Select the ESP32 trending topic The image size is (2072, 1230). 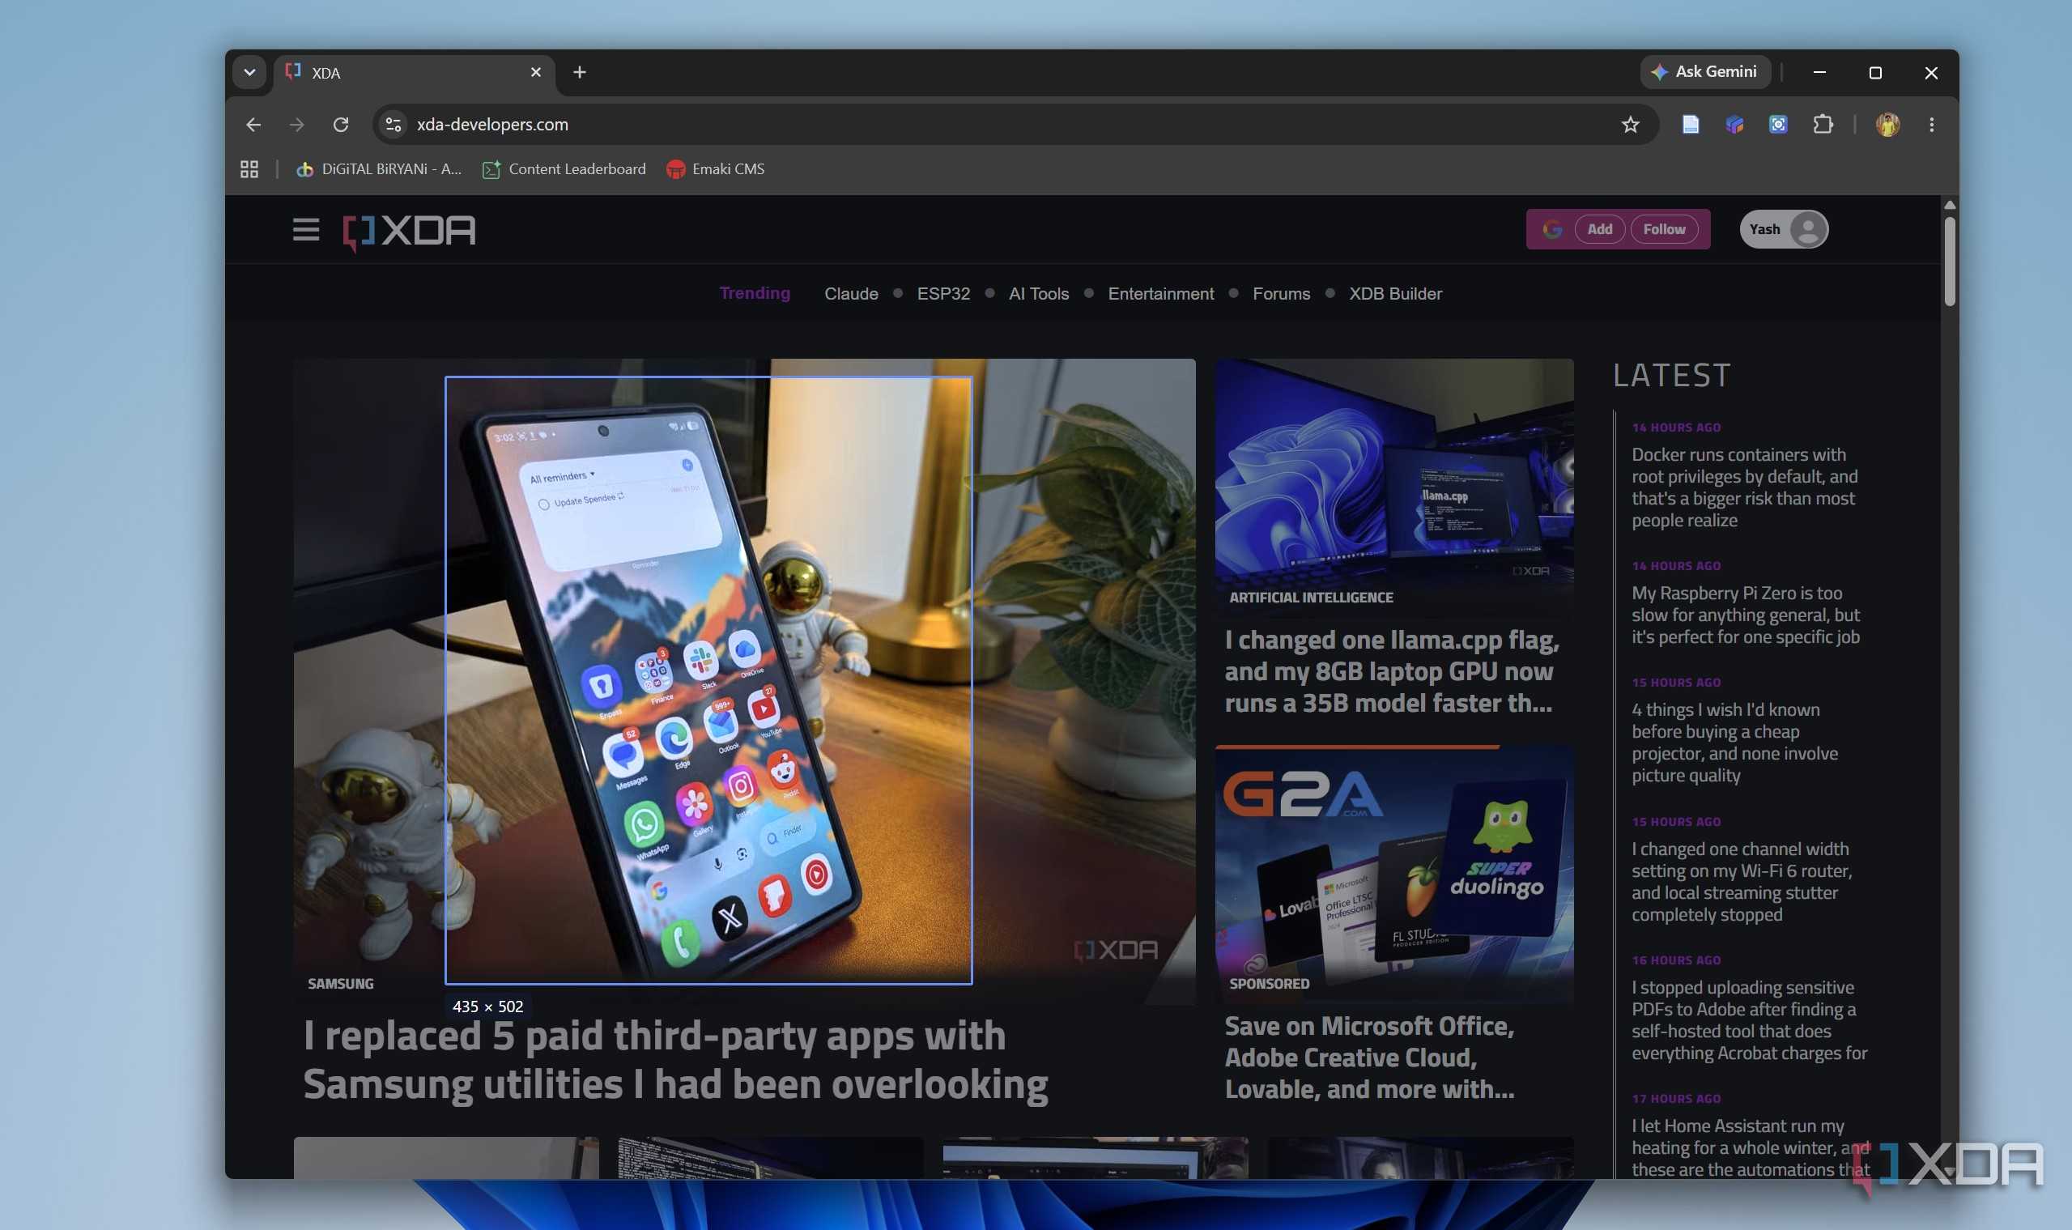tap(943, 293)
